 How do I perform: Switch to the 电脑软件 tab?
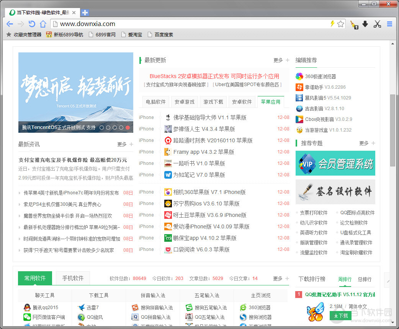156,102
